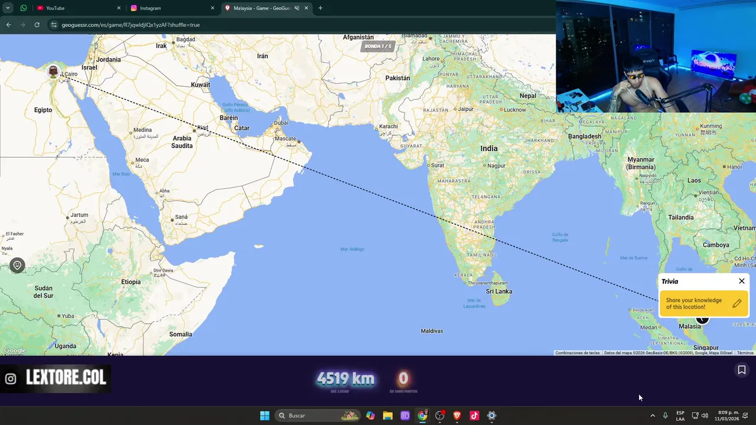Screen dimensions: 756x425
Task: Click the bookmark icon on results bar
Action: click(x=742, y=370)
